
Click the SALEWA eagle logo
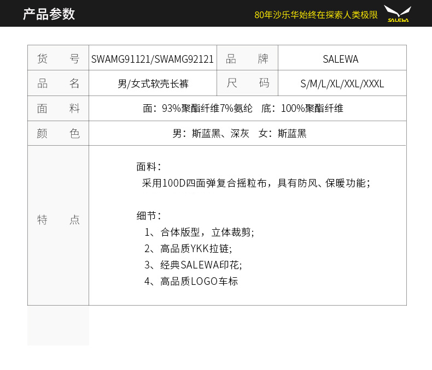[x=398, y=14]
